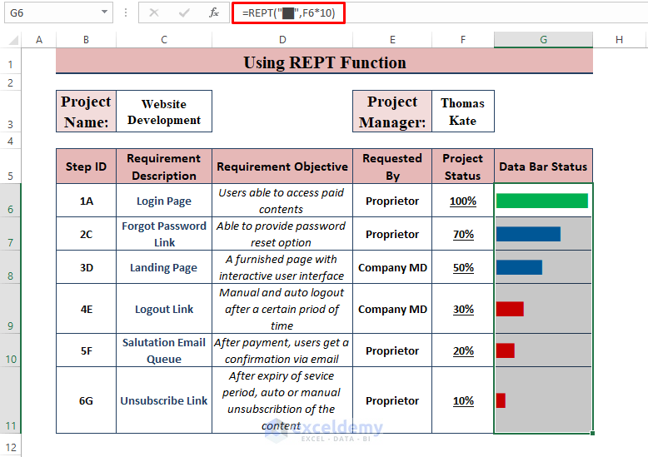Click the fill handle at selection corner
This screenshot has height=457, width=648.
(x=593, y=433)
